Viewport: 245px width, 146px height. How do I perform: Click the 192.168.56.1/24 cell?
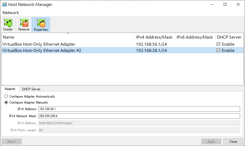(x=151, y=44)
